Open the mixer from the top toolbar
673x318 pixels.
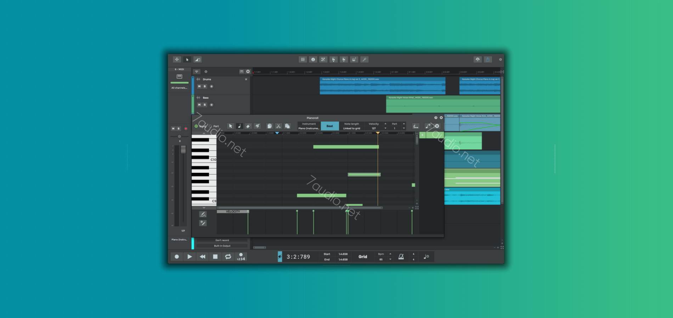[302, 59]
